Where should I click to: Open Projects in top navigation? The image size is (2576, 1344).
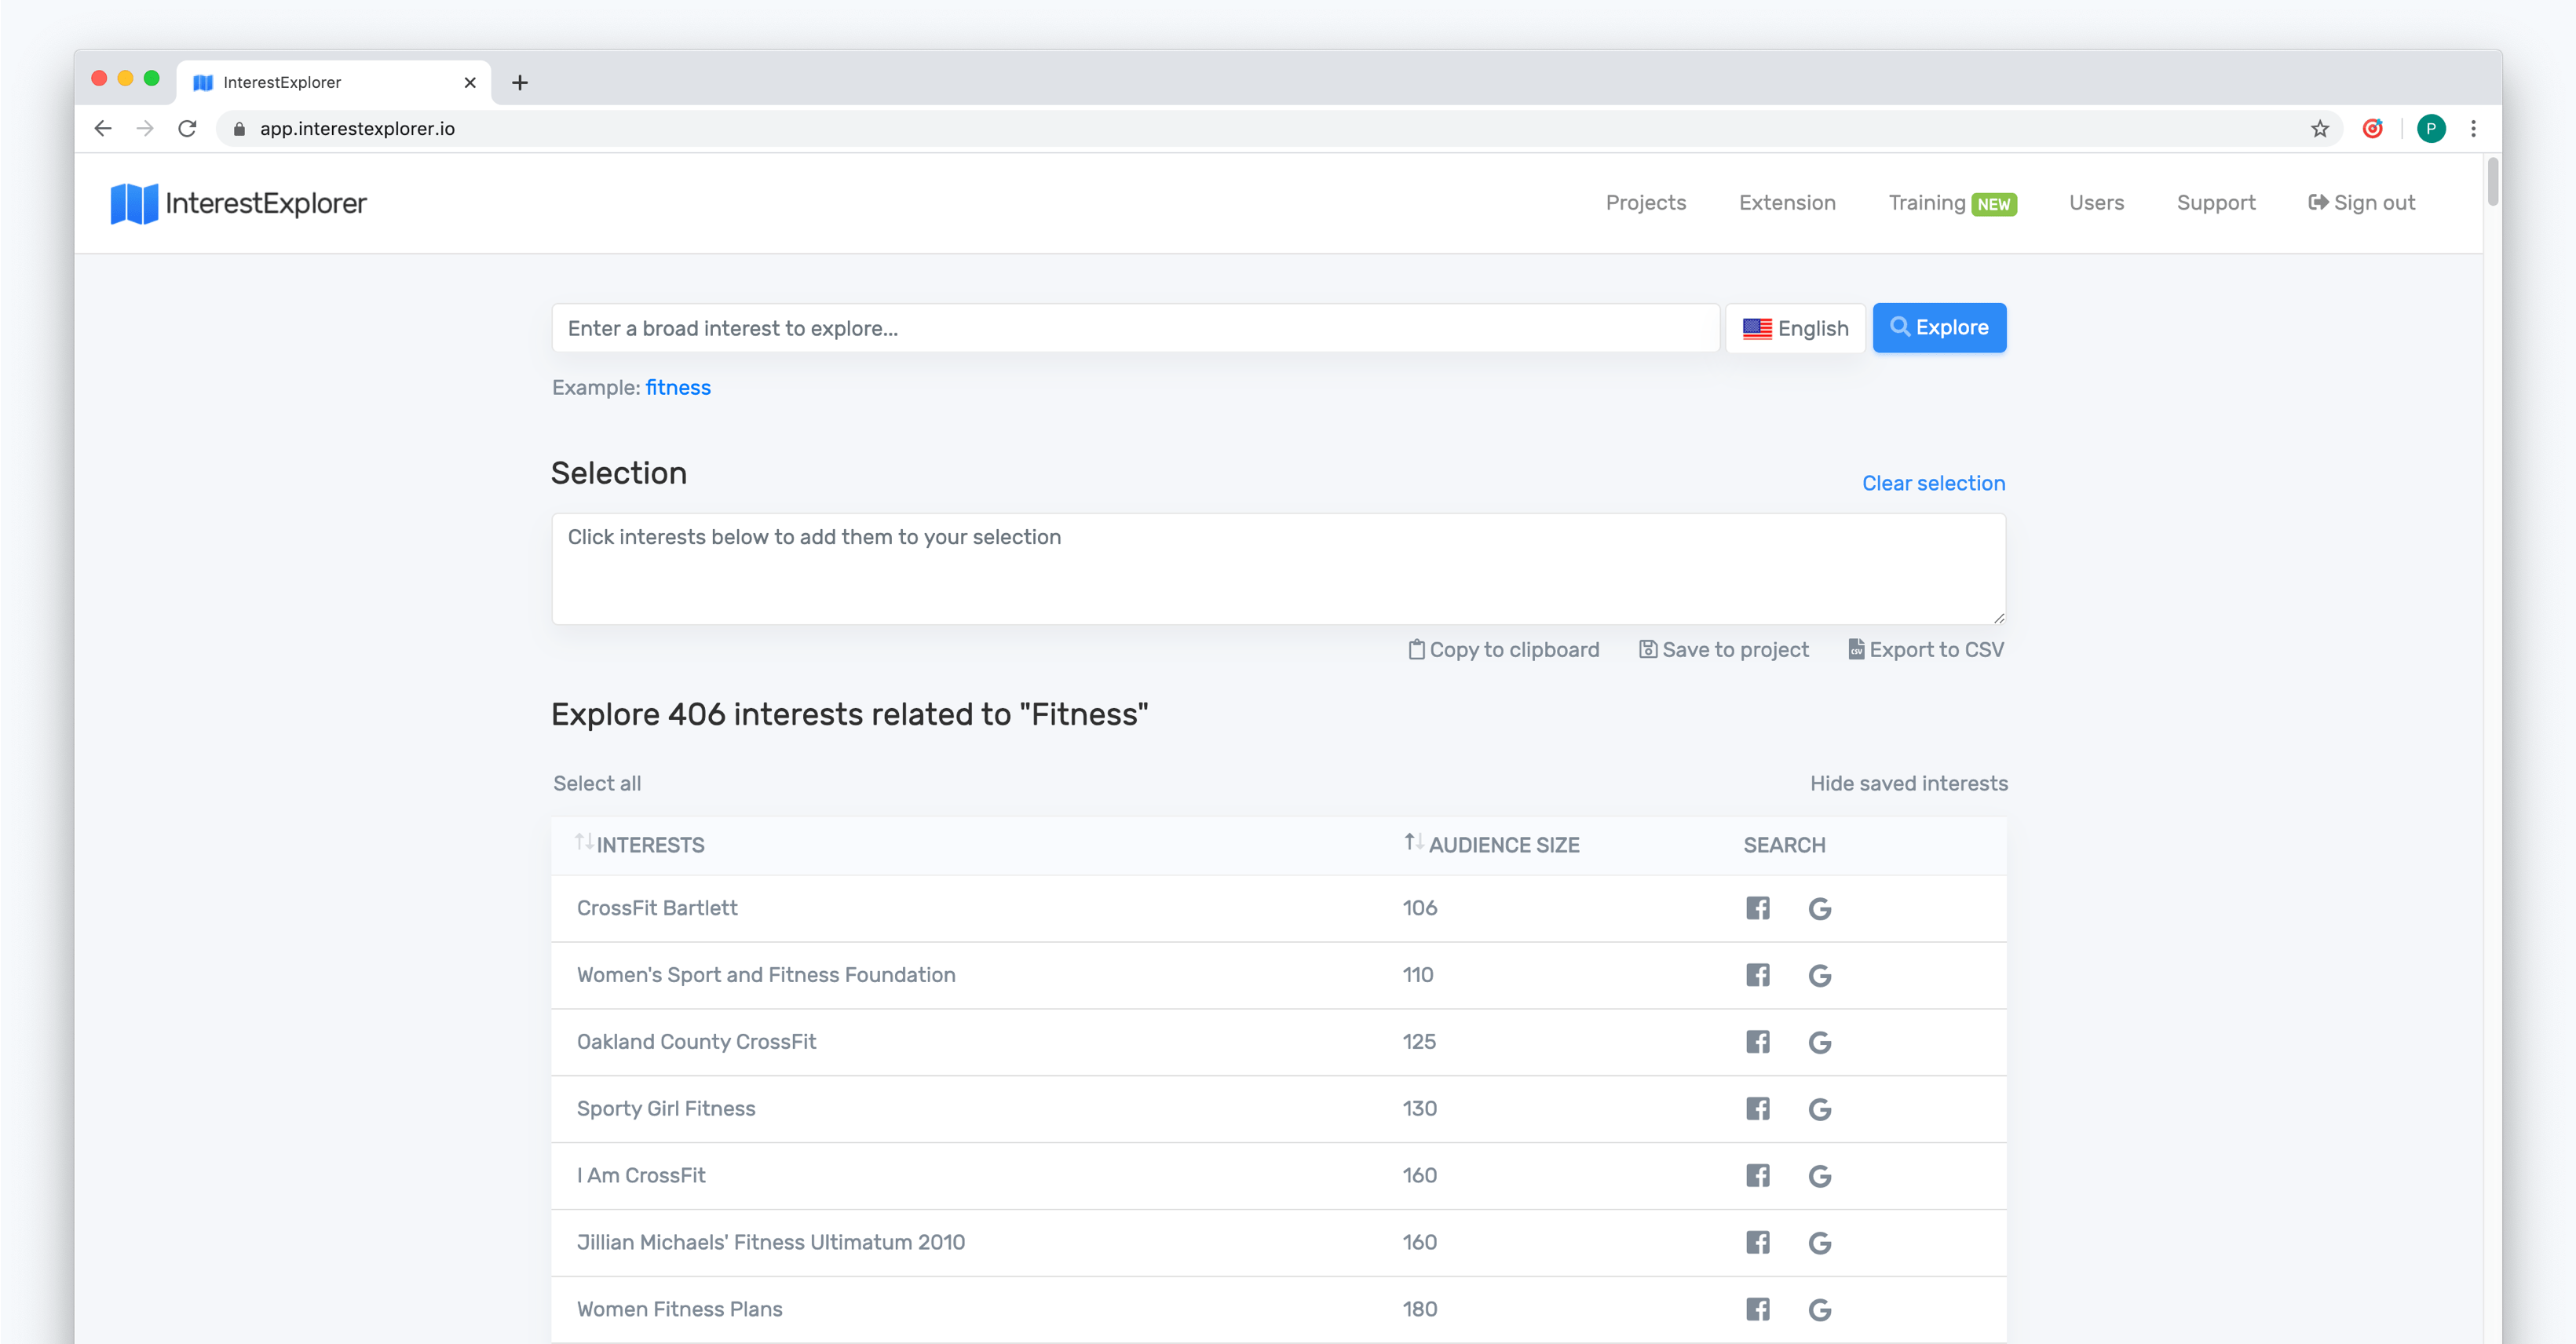pos(1645,203)
